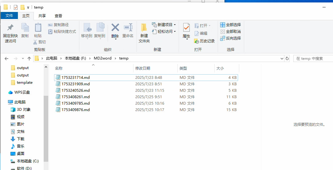
Task: Click the 在 temp 中搜索 search box
Action: coord(313,59)
